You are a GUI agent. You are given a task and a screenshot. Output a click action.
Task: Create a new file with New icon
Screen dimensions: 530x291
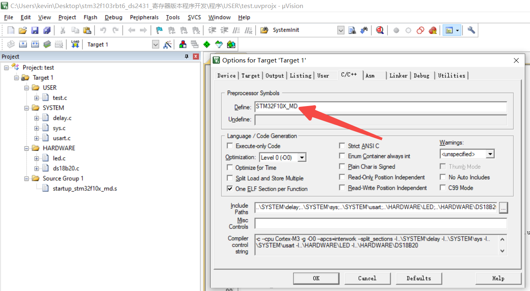11,30
